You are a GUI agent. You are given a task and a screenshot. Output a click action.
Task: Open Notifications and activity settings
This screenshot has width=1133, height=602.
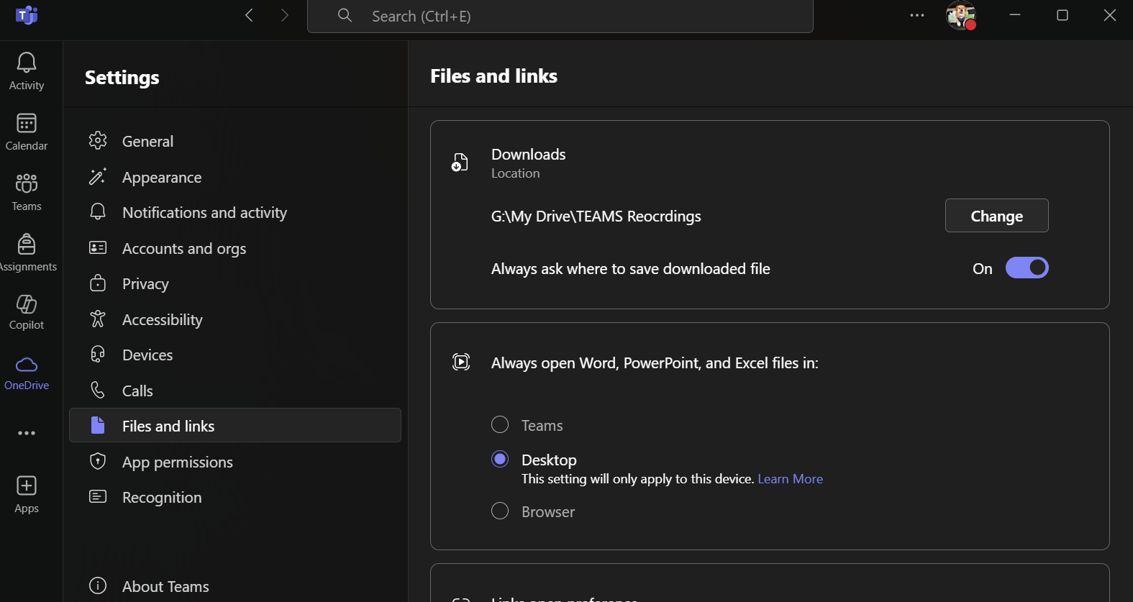[235, 212]
